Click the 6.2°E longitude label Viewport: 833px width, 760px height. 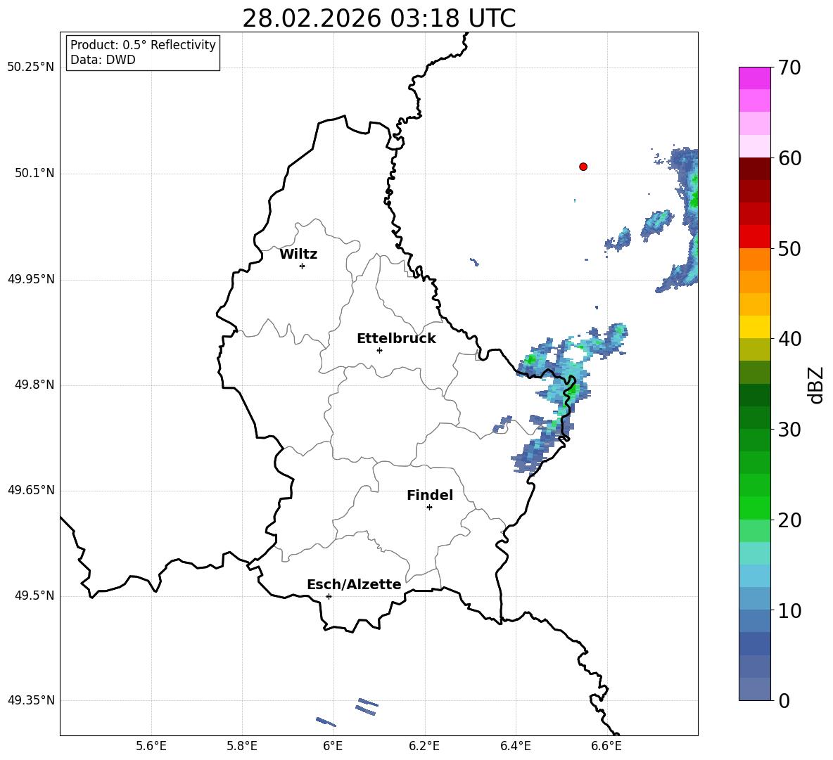(x=424, y=746)
